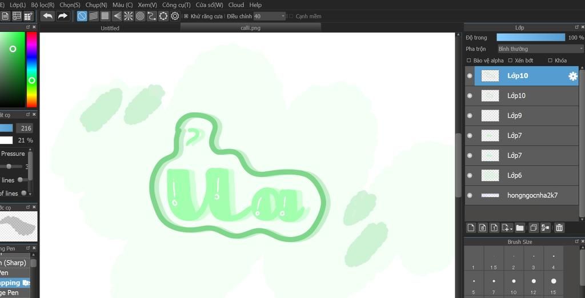Open the Công cụ(T) menu
Image resolution: width=585 pixels, height=298 pixels.
pos(176,5)
